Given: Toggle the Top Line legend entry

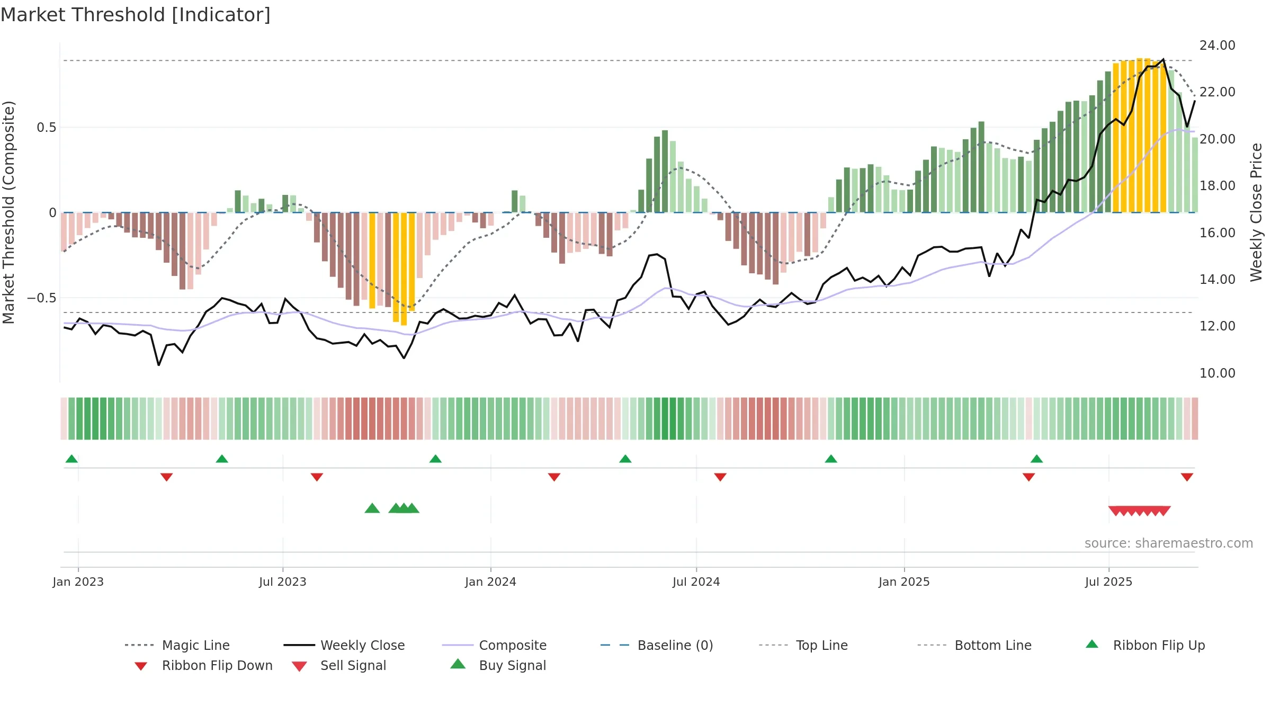Looking at the screenshot, I should click(x=803, y=645).
